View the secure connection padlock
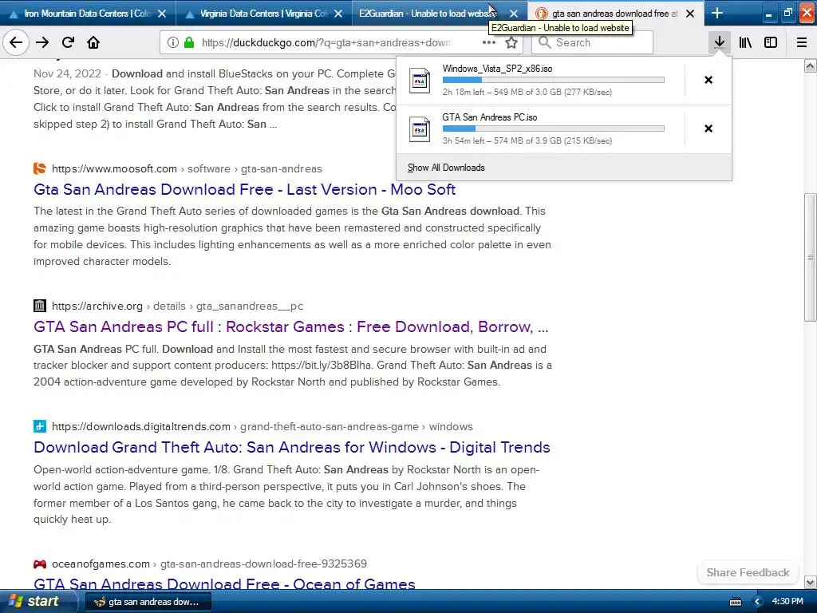 pyautogui.click(x=189, y=43)
